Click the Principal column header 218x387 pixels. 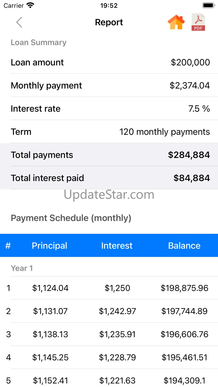pyautogui.click(x=49, y=246)
